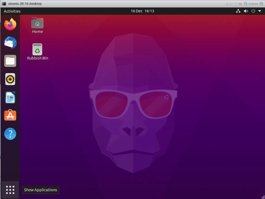Viewport: 265px width, 199px height.
Task: Click the third square window-mode icon in title bar
Action: 235,4
